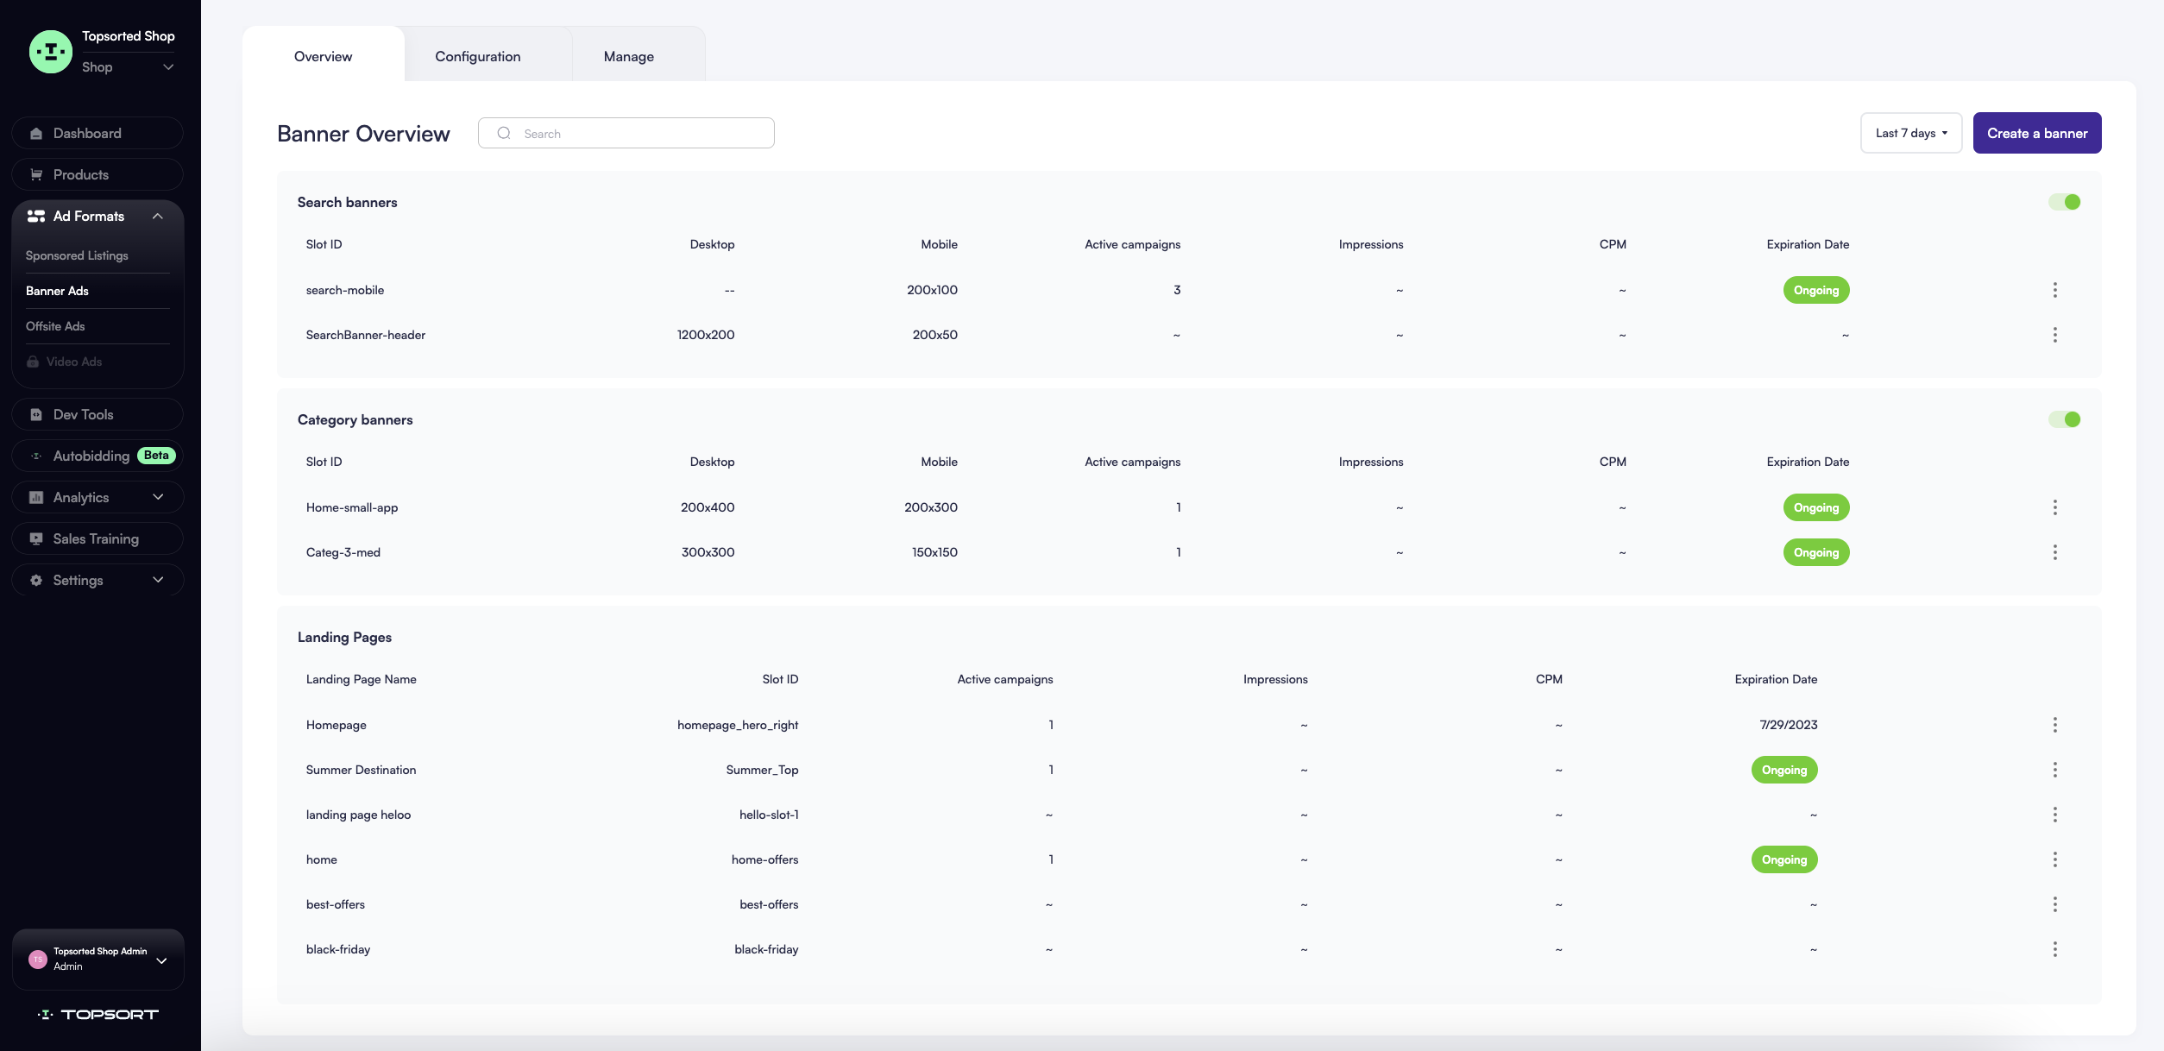Collapse the Ad Formats section chevron
The width and height of the screenshot is (2164, 1051).
click(x=157, y=216)
